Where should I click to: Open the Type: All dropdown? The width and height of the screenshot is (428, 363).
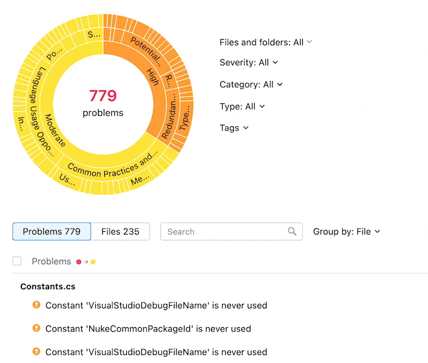242,106
